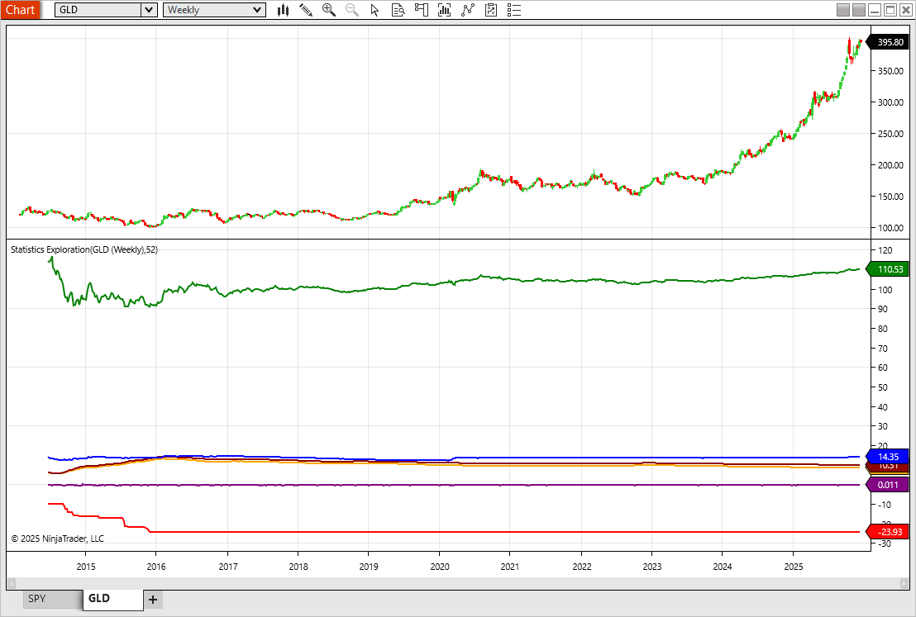Select the drawing tools pencil icon
The height and width of the screenshot is (617, 916).
[x=306, y=10]
